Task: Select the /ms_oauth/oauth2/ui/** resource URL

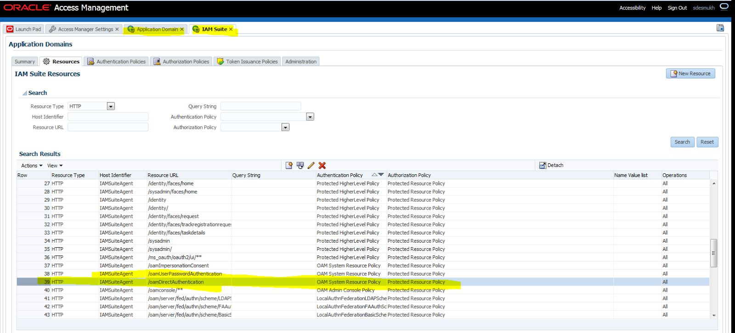Action: click(x=175, y=257)
